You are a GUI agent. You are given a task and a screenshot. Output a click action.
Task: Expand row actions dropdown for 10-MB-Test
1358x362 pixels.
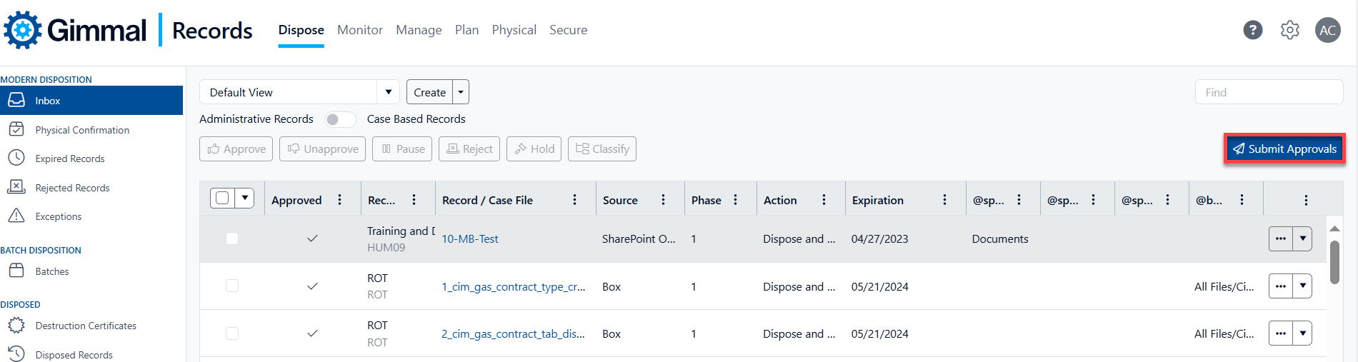tap(1303, 238)
